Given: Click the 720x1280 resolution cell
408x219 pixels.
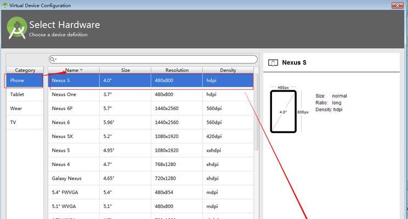Looking at the screenshot, I should [177, 178].
